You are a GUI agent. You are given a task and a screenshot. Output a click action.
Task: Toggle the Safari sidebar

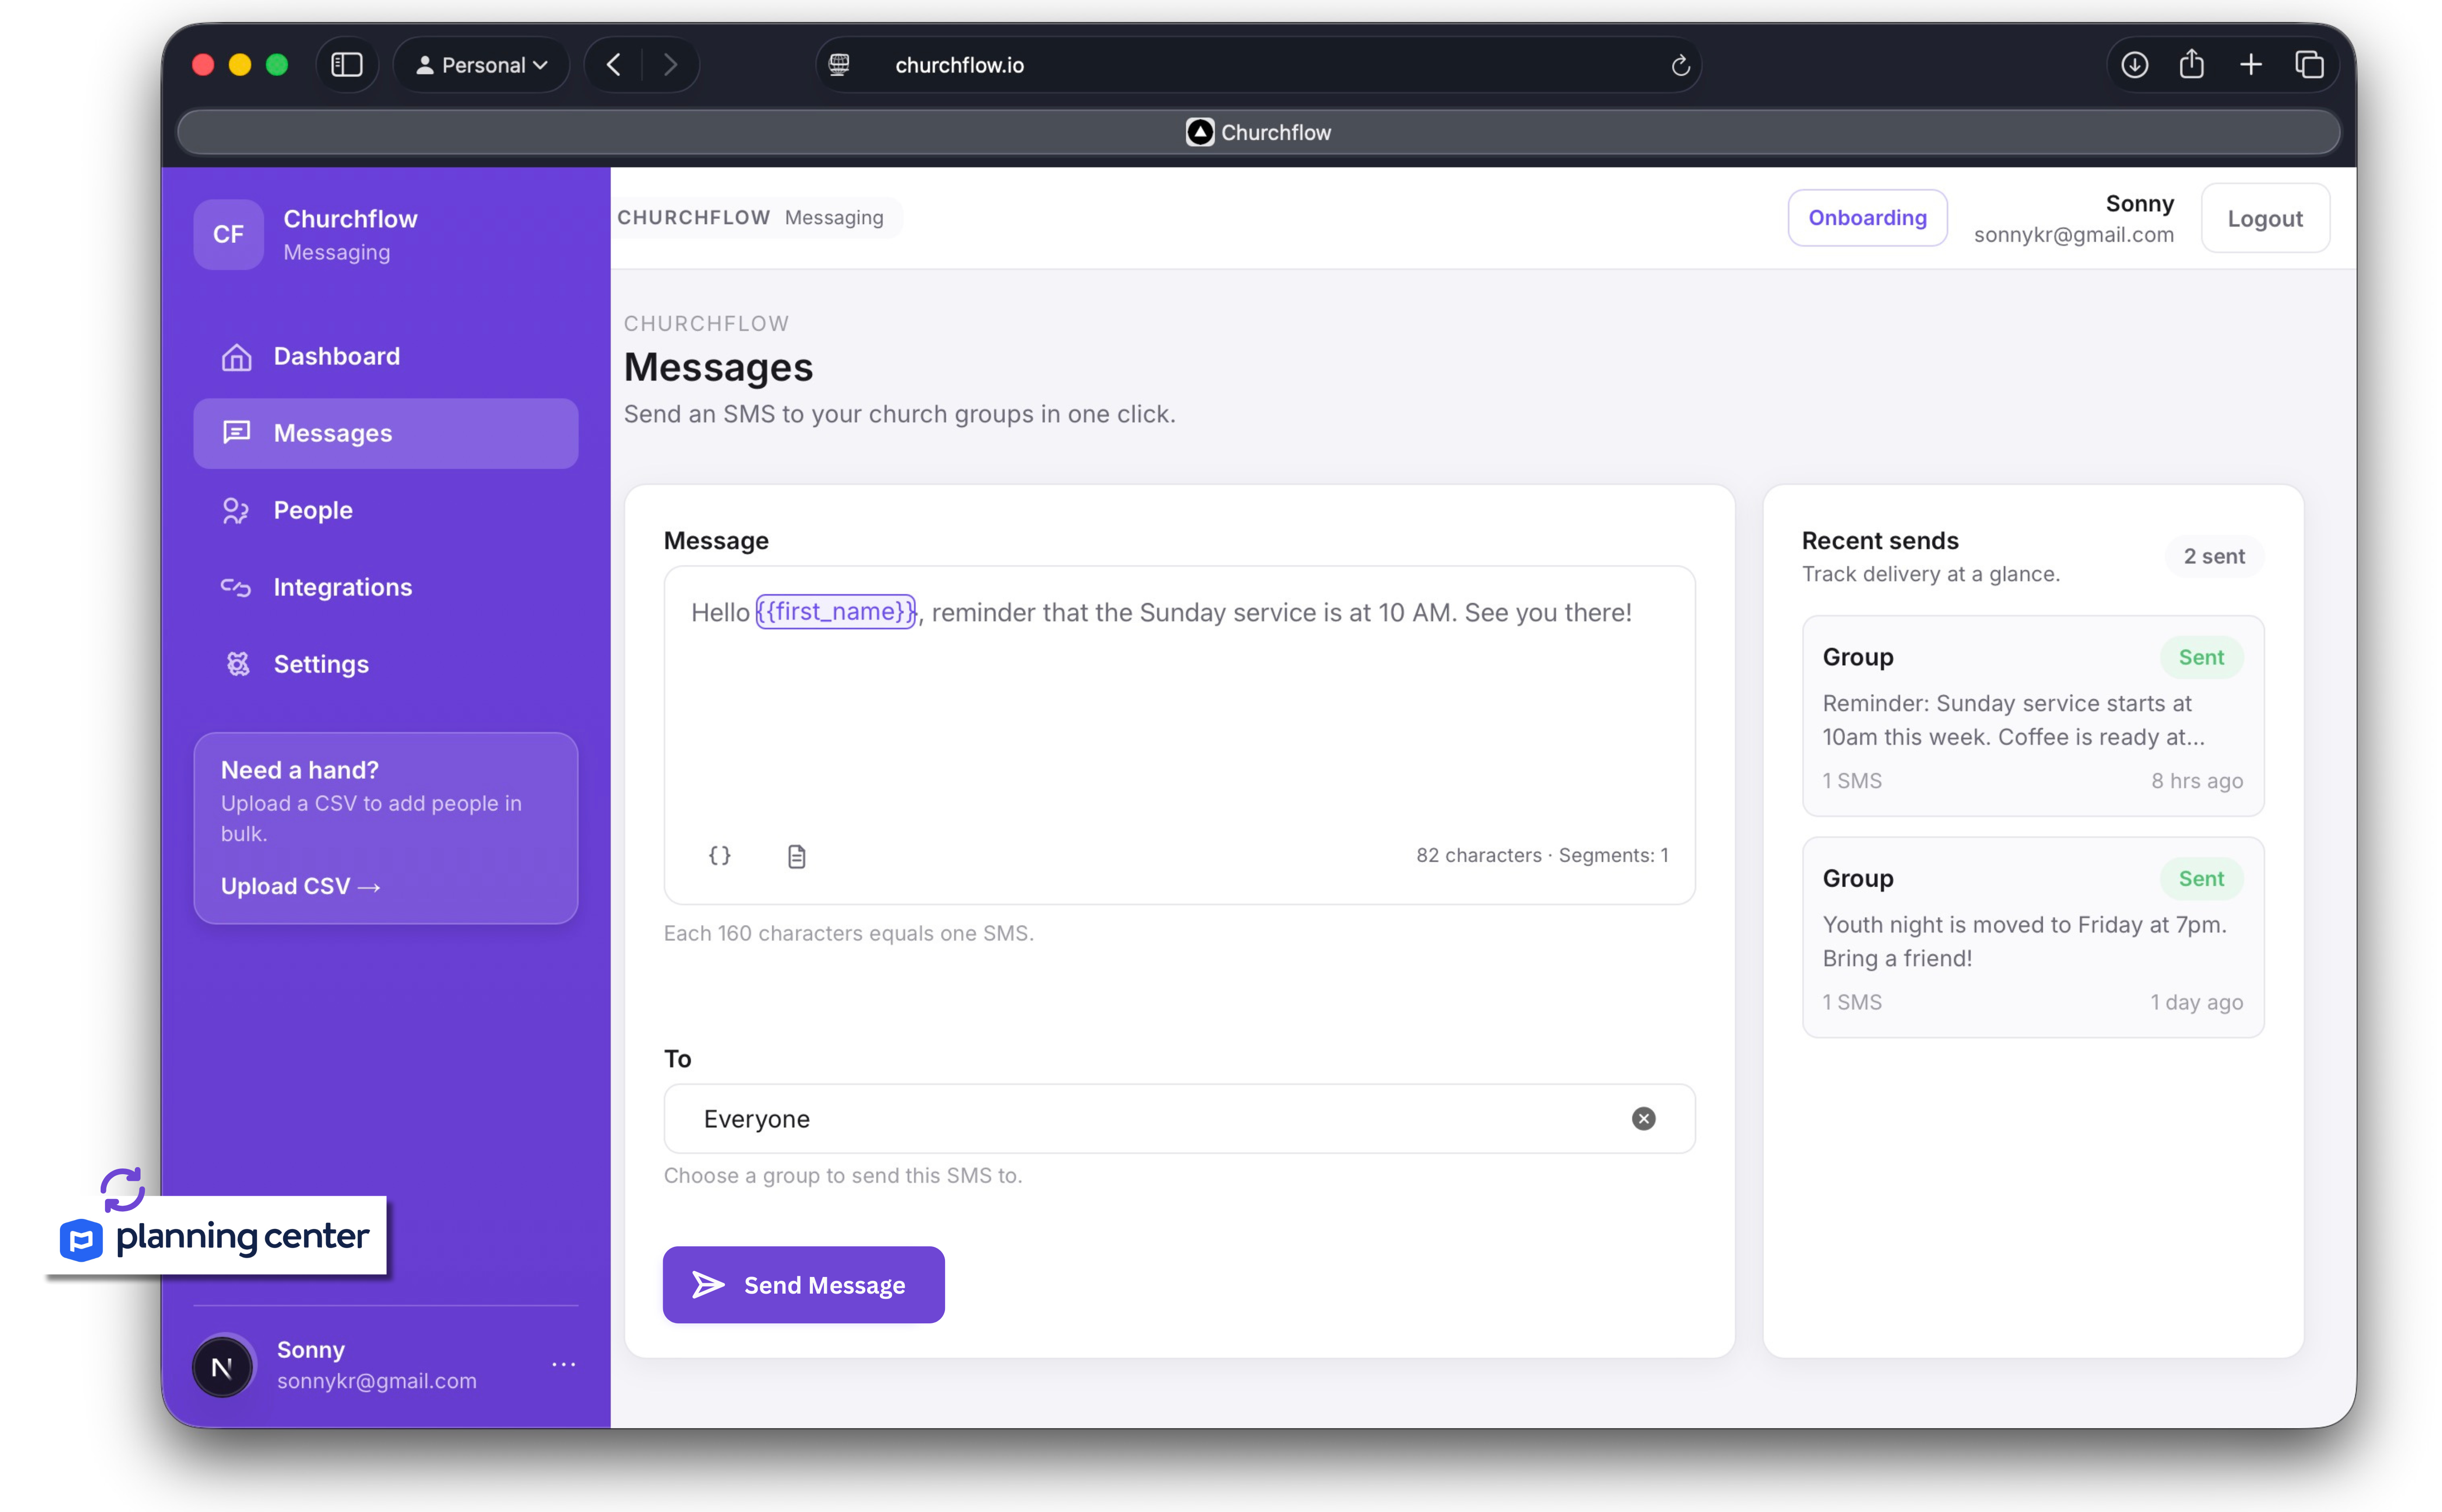pyautogui.click(x=347, y=64)
